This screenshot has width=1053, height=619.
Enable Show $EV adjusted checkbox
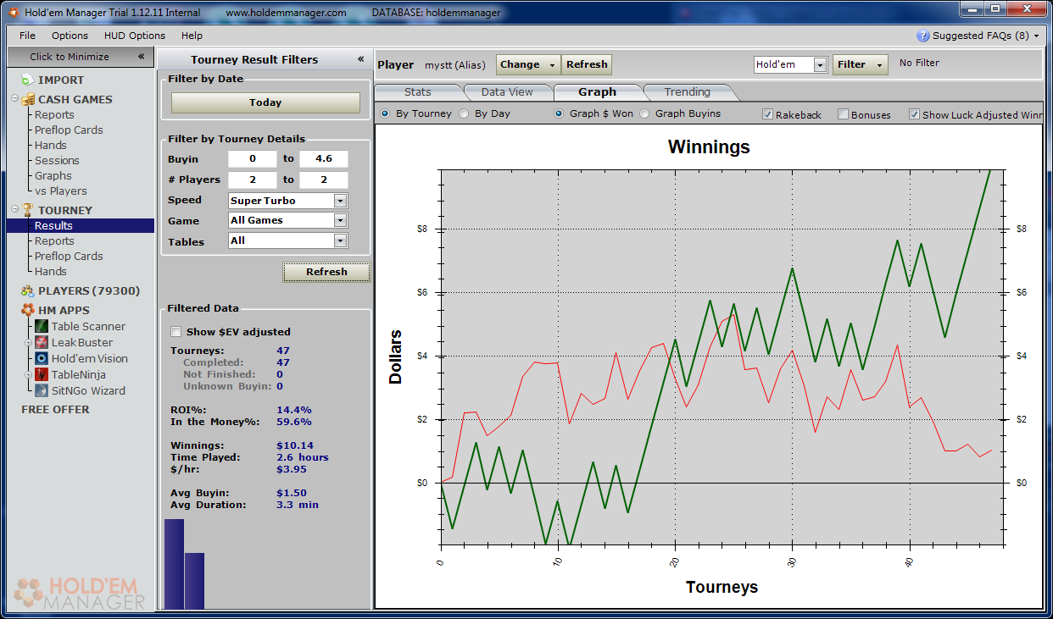pyautogui.click(x=176, y=332)
